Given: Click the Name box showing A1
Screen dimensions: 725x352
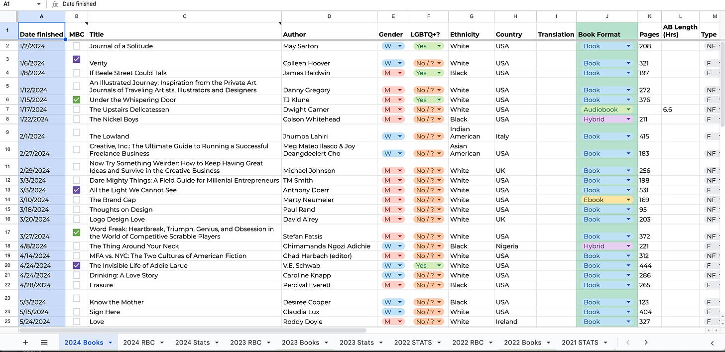Looking at the screenshot, I should pyautogui.click(x=17, y=4).
